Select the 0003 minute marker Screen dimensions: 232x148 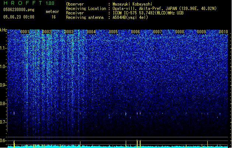(69, 32)
